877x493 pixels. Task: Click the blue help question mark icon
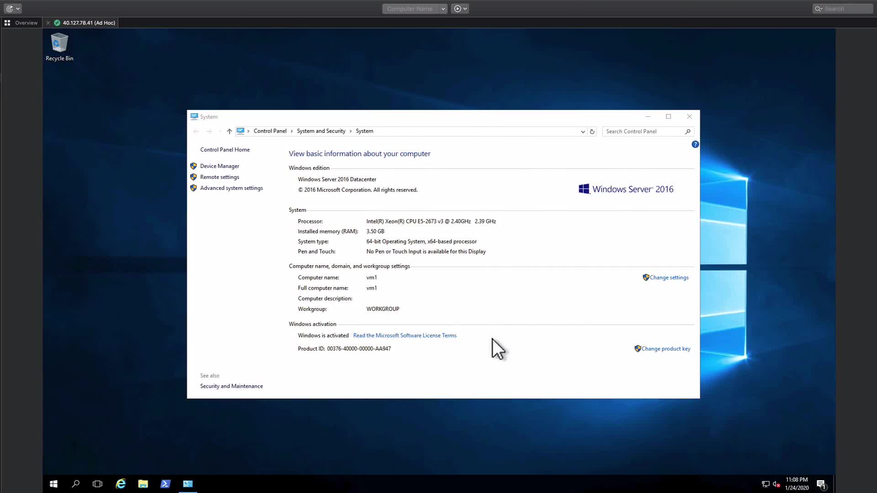coord(695,144)
